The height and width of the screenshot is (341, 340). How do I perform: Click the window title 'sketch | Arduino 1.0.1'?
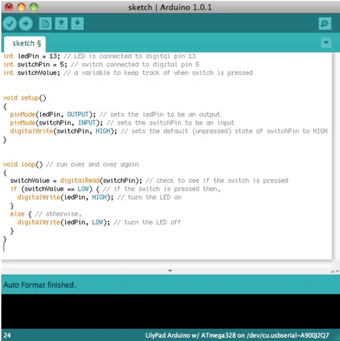pyautogui.click(x=170, y=7)
